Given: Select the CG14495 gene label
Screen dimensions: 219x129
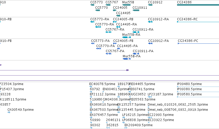Looking at the screenshot, I should coord(123,13).
